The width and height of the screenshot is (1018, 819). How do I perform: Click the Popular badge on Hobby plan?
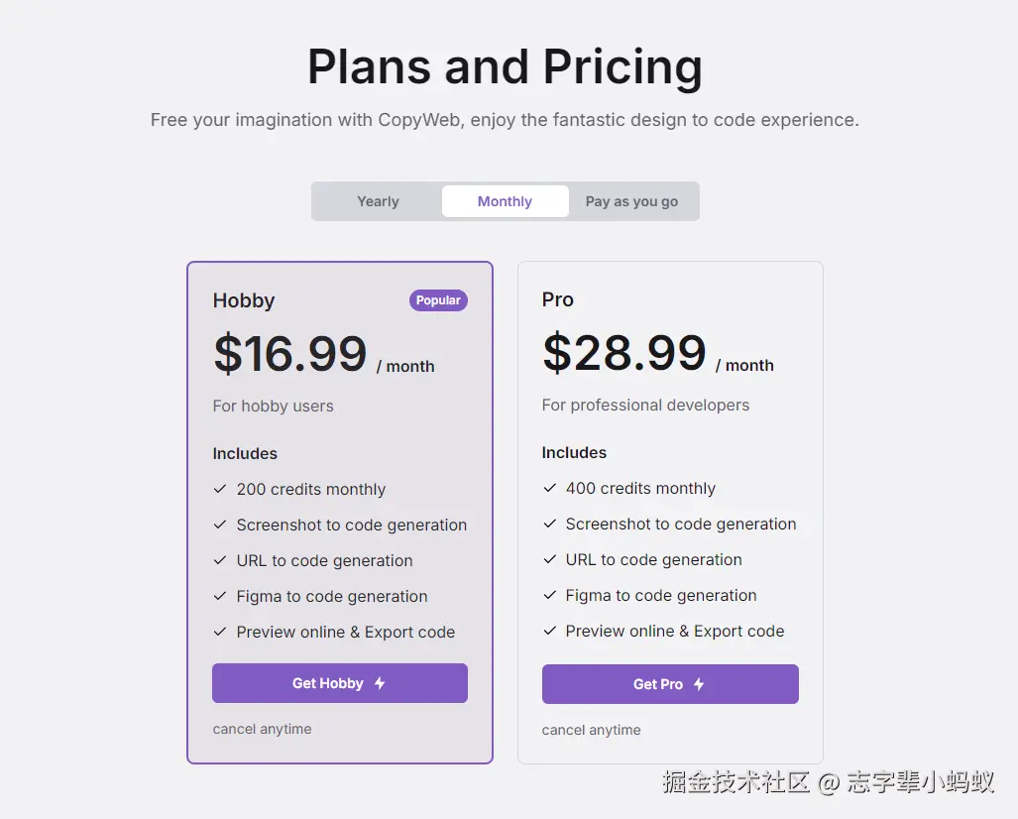(x=438, y=300)
